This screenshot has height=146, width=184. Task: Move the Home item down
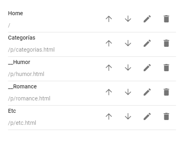click(128, 19)
